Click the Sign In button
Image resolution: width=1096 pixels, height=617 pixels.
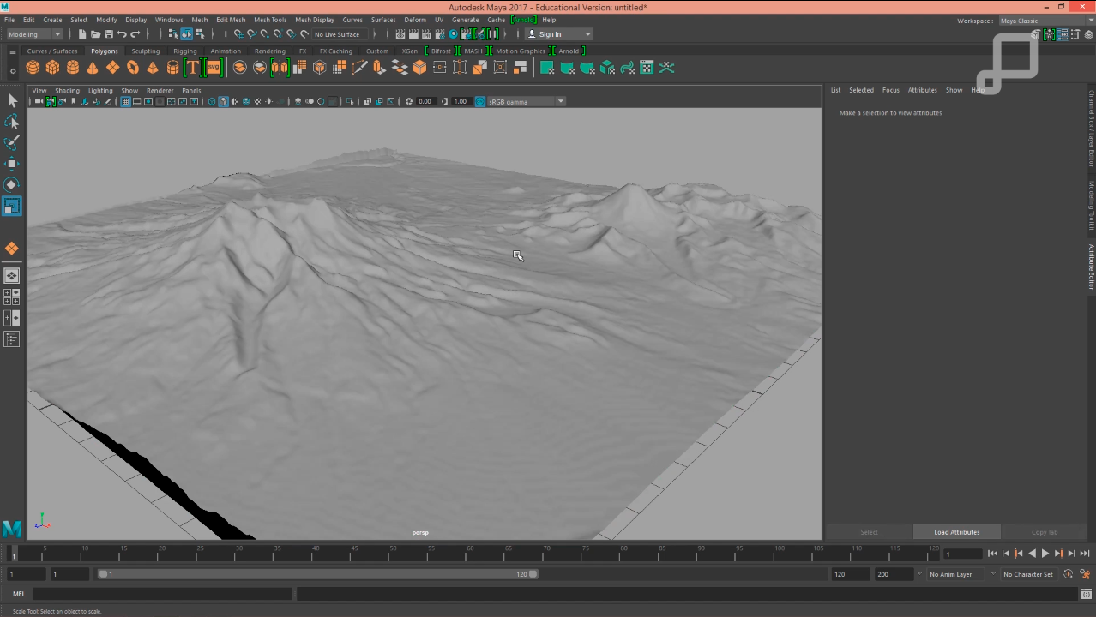pyautogui.click(x=553, y=34)
